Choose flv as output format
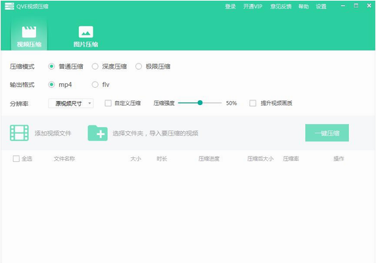Viewport: 376px width, 263px height. (x=95, y=85)
